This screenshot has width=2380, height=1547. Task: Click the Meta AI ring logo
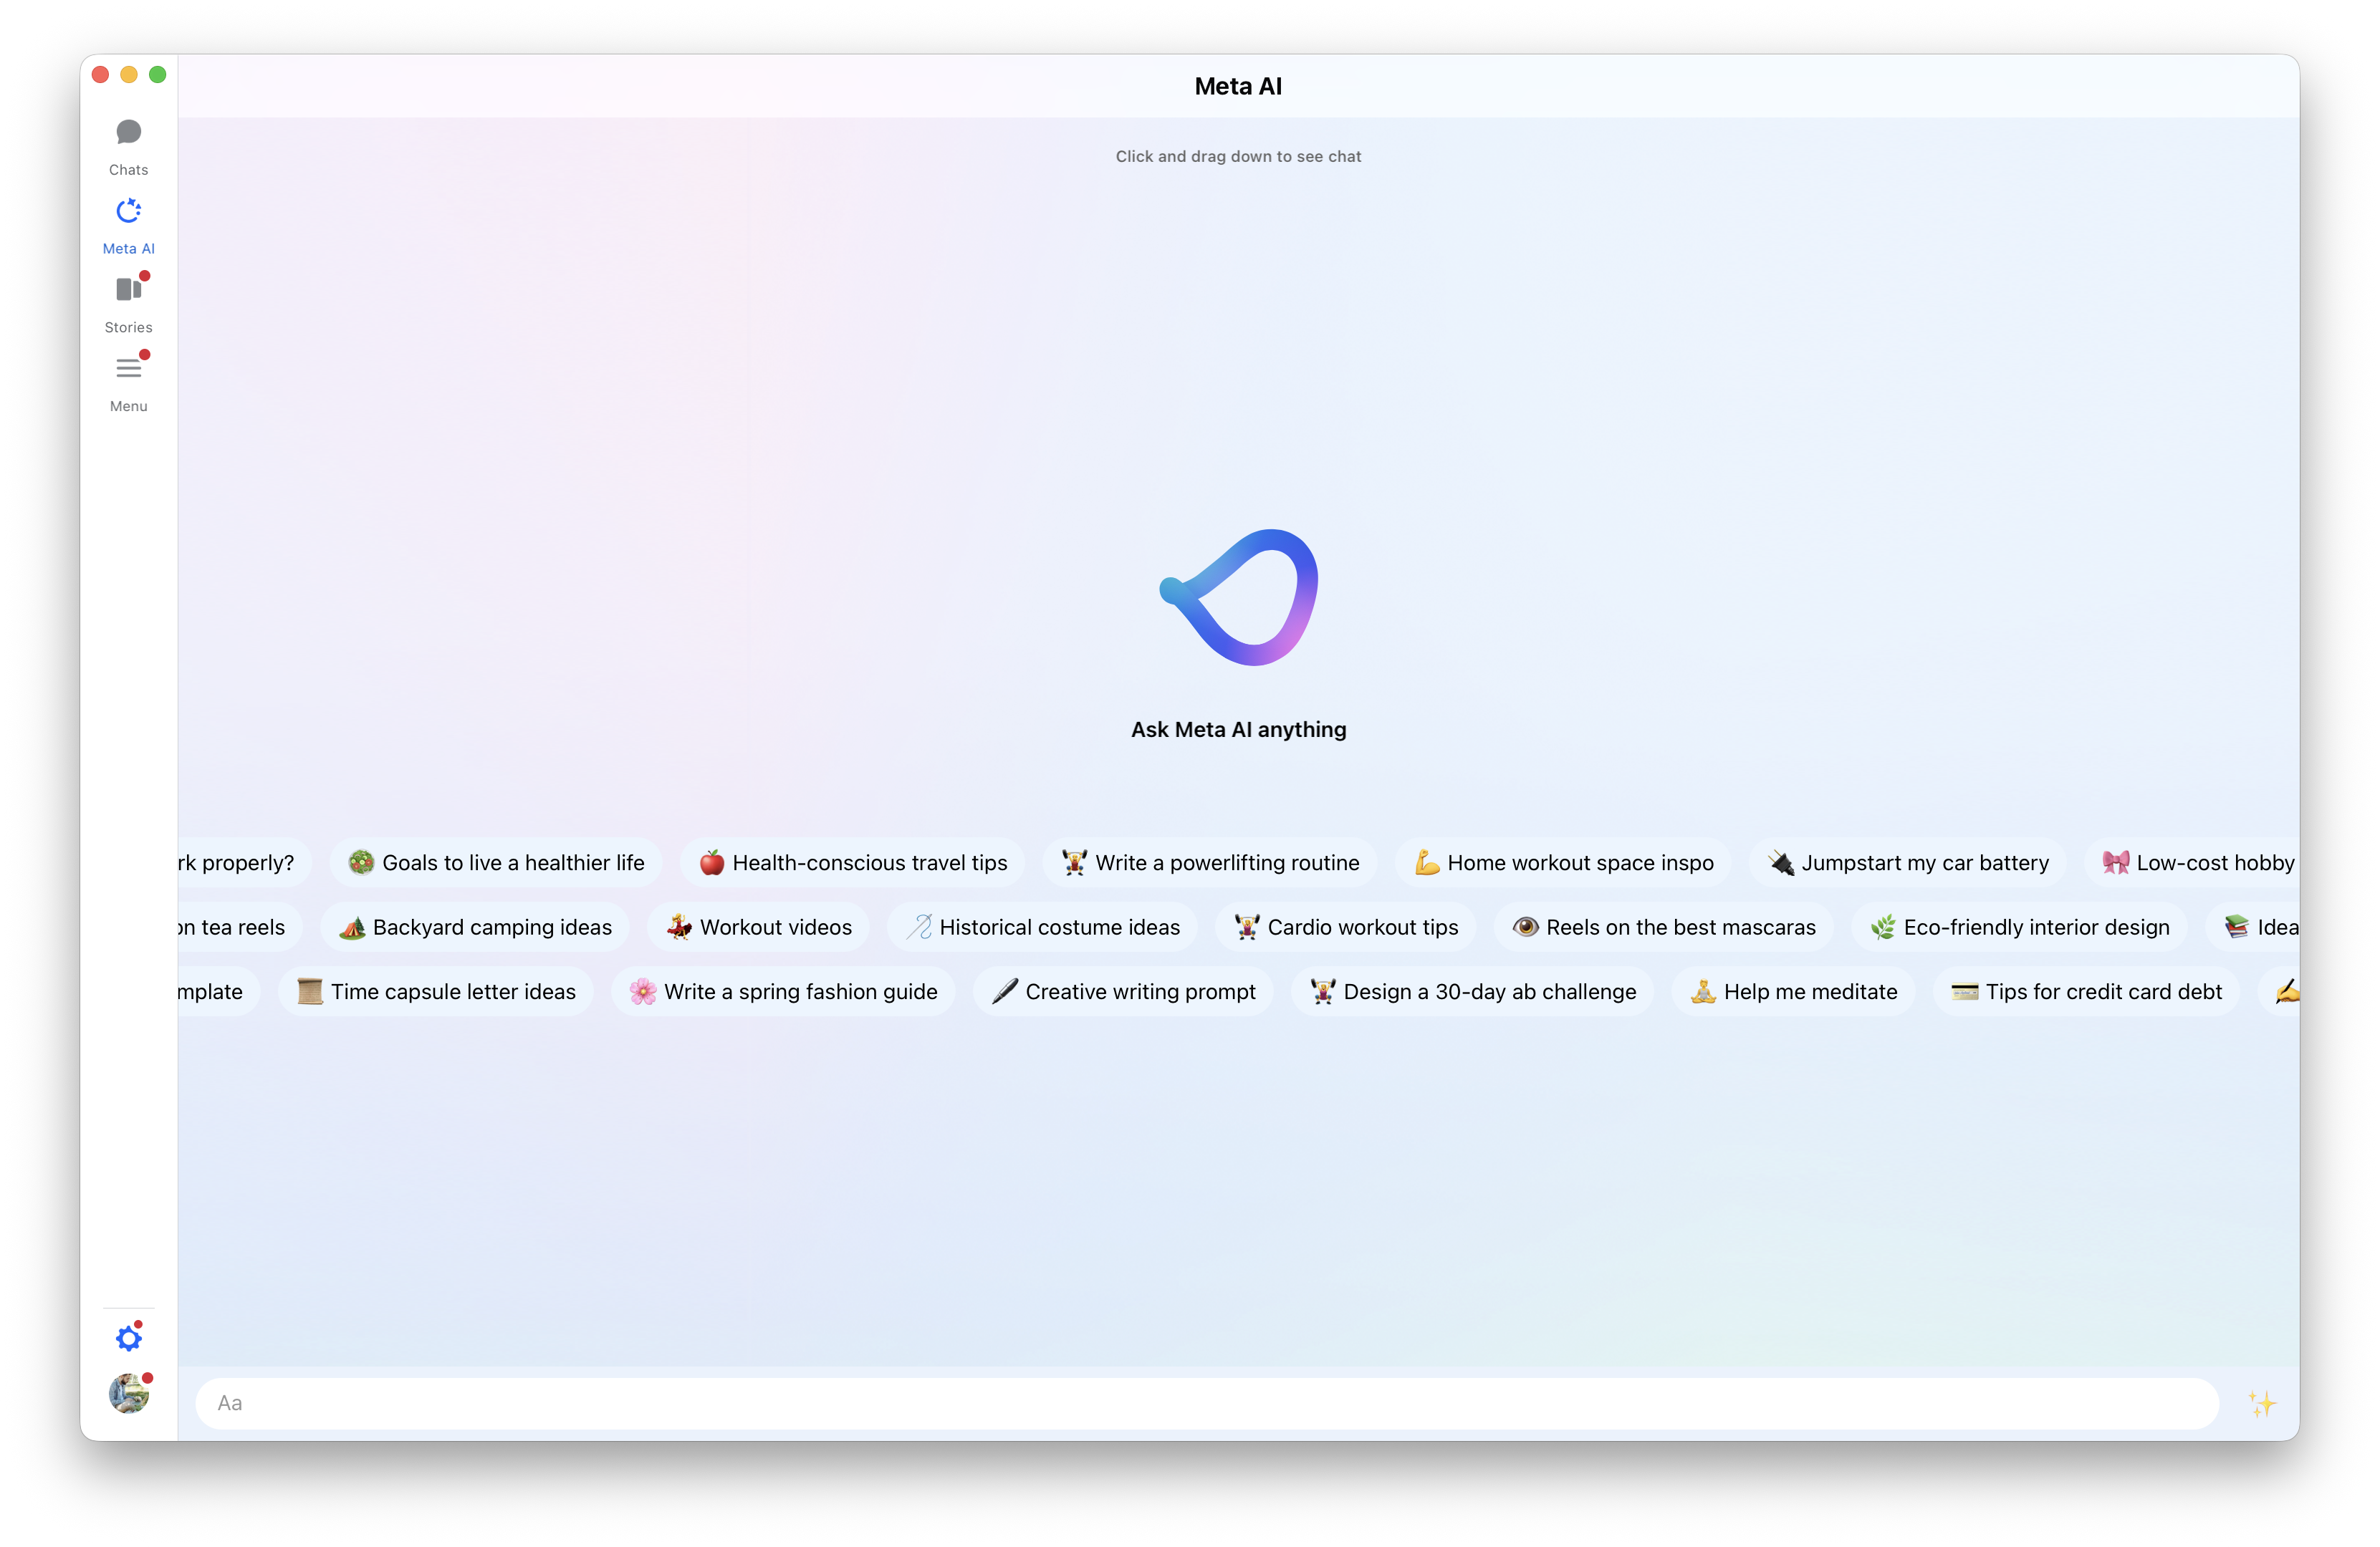1239,597
